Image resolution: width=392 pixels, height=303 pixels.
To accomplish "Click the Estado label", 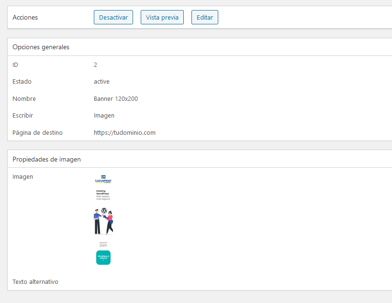I will pyautogui.click(x=22, y=82).
